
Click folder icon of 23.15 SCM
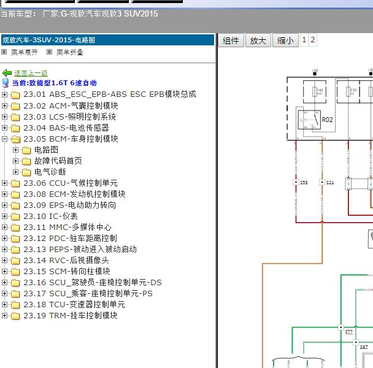(x=15, y=272)
